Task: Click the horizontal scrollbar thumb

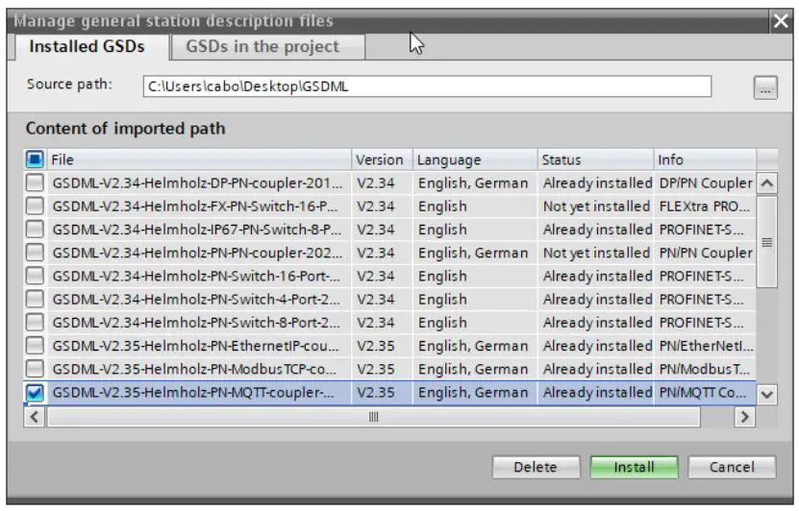Action: [373, 418]
